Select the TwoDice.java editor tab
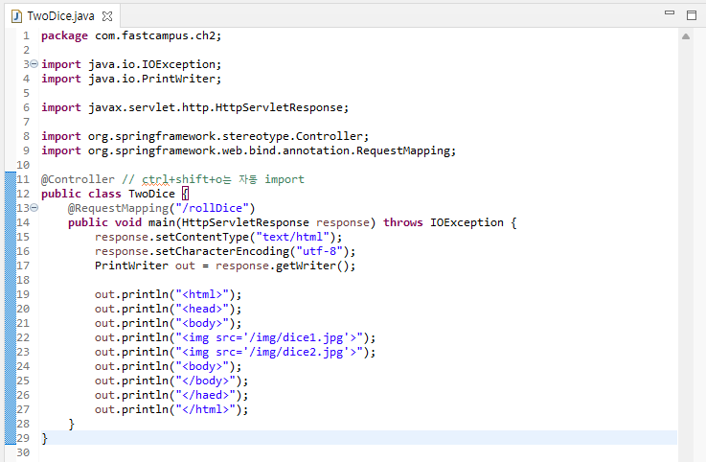 60,16
